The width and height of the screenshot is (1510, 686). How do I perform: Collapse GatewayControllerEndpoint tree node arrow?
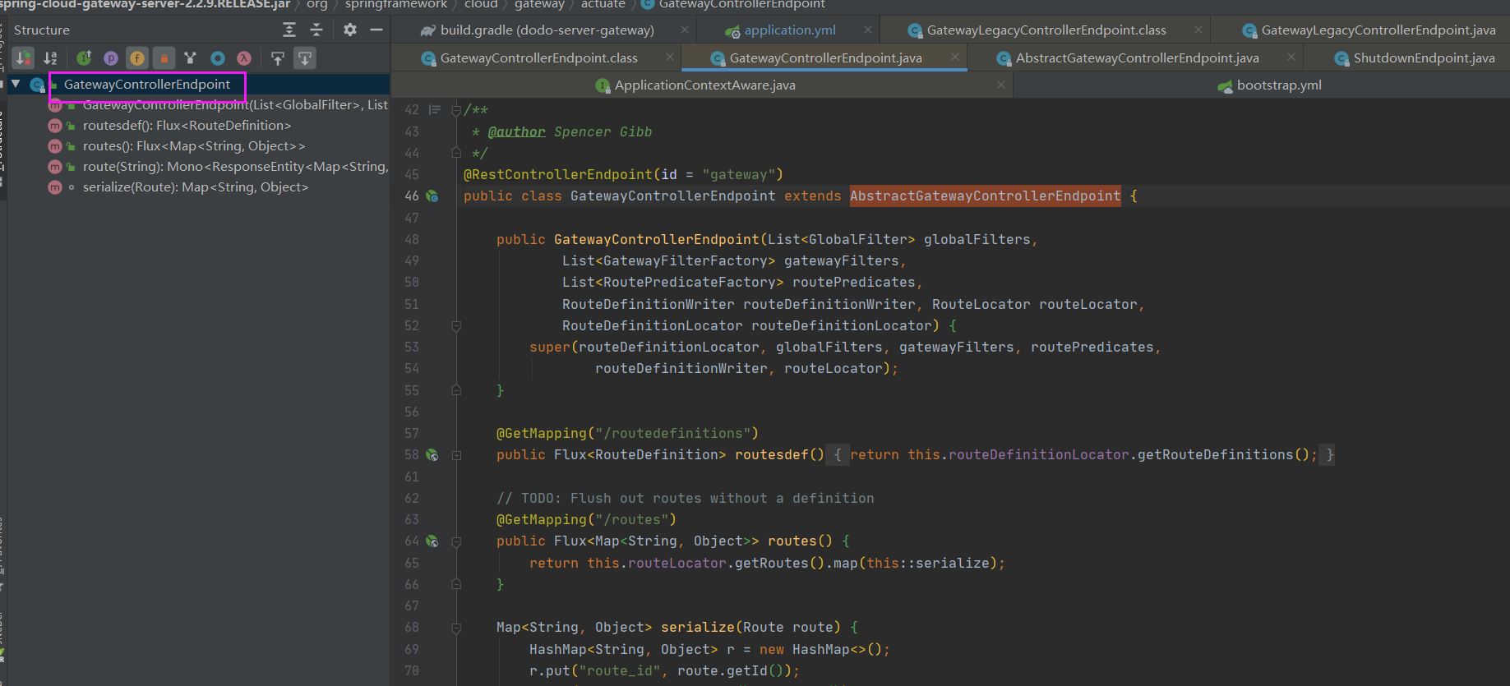(16, 84)
